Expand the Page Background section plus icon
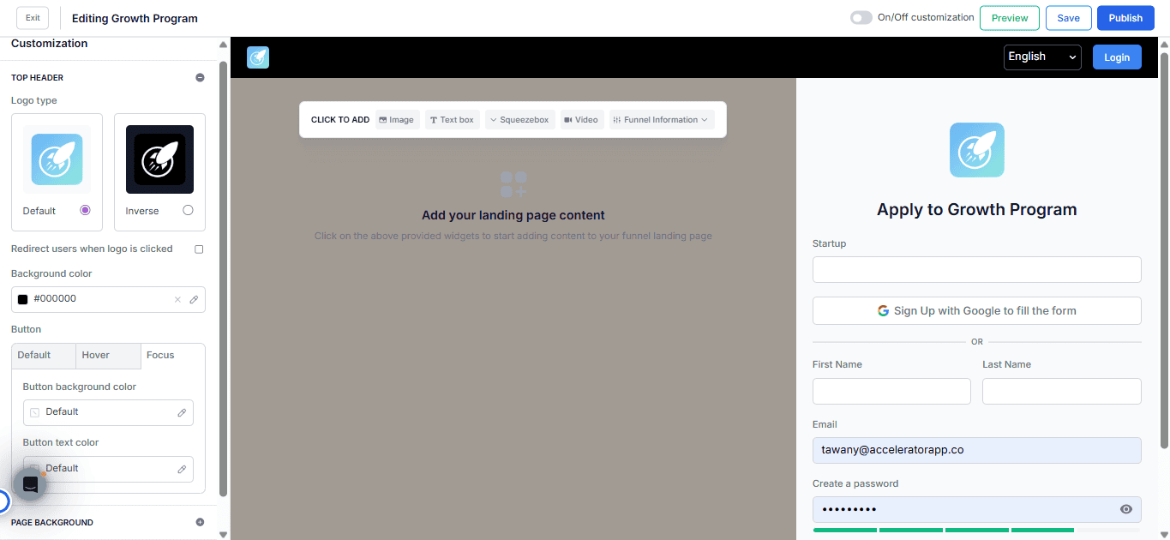The image size is (1170, 540). click(x=200, y=522)
